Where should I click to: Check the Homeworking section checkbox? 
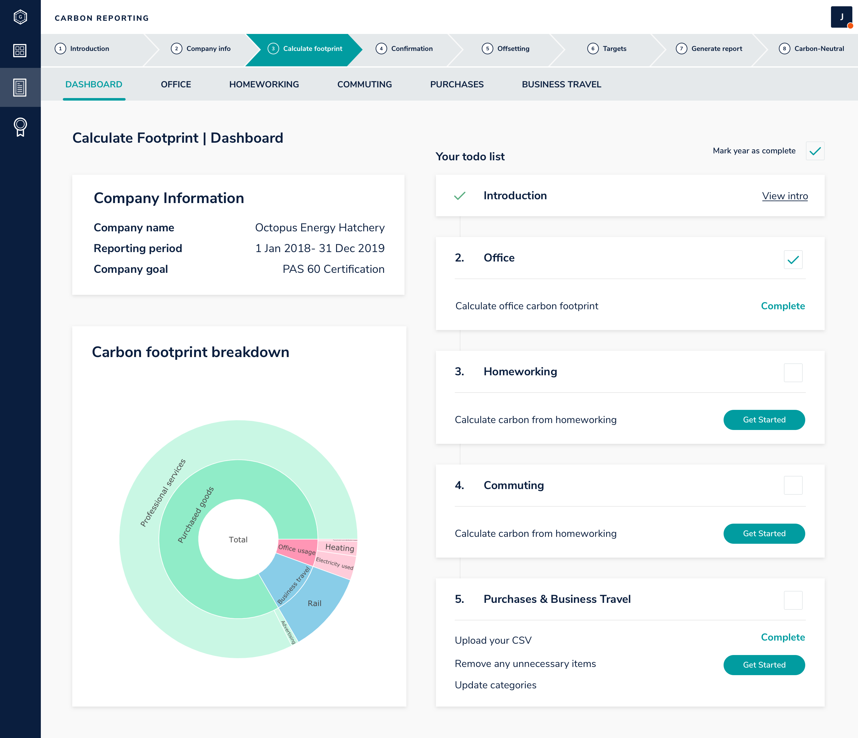coord(793,372)
